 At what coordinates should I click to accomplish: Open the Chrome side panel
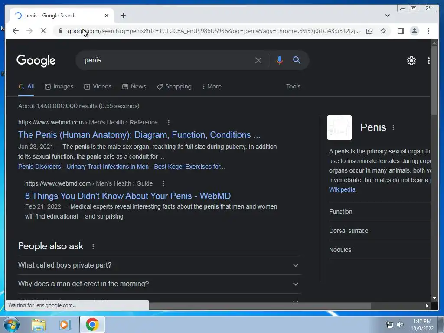pos(400,31)
